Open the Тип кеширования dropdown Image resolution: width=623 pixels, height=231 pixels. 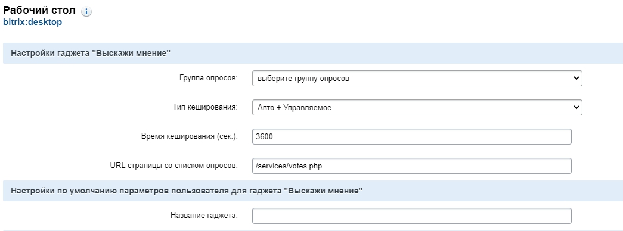pos(417,107)
